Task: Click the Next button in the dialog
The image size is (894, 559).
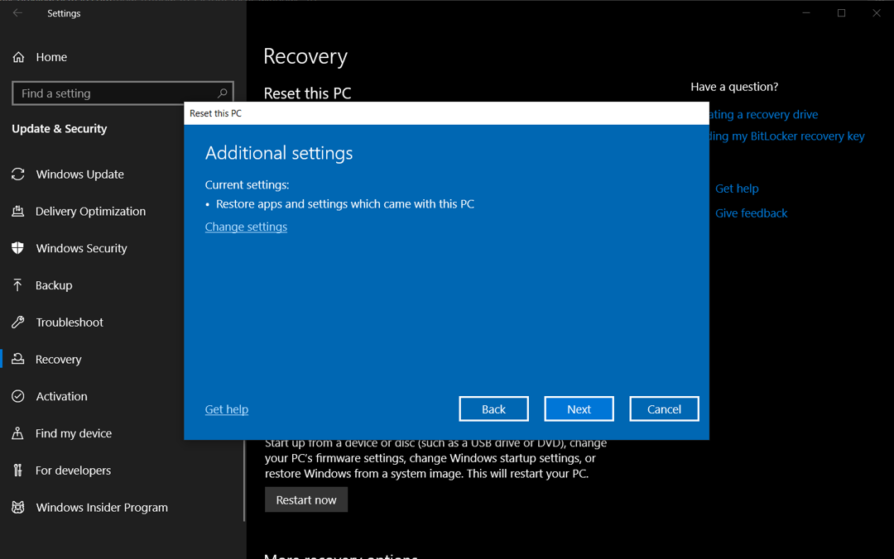Action: click(x=579, y=408)
